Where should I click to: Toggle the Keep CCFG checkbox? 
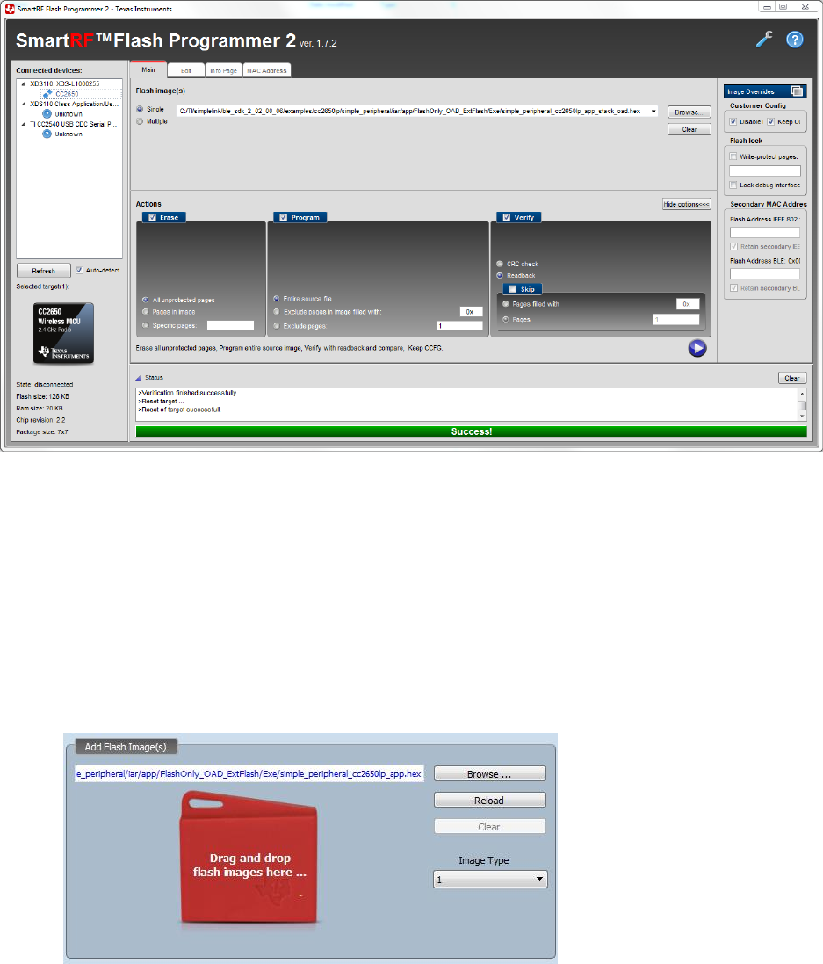[x=771, y=122]
